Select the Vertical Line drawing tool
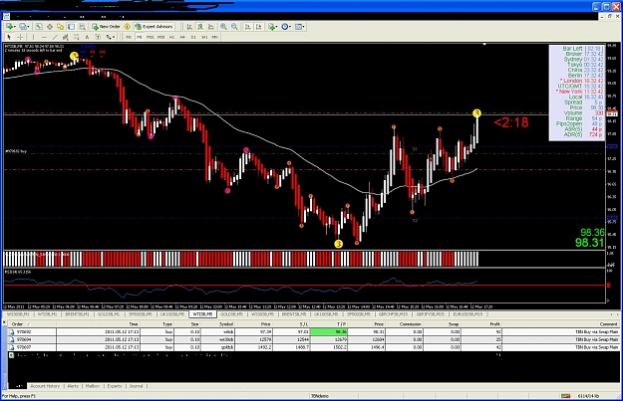Image resolution: width=623 pixels, height=401 pixels. click(33, 37)
